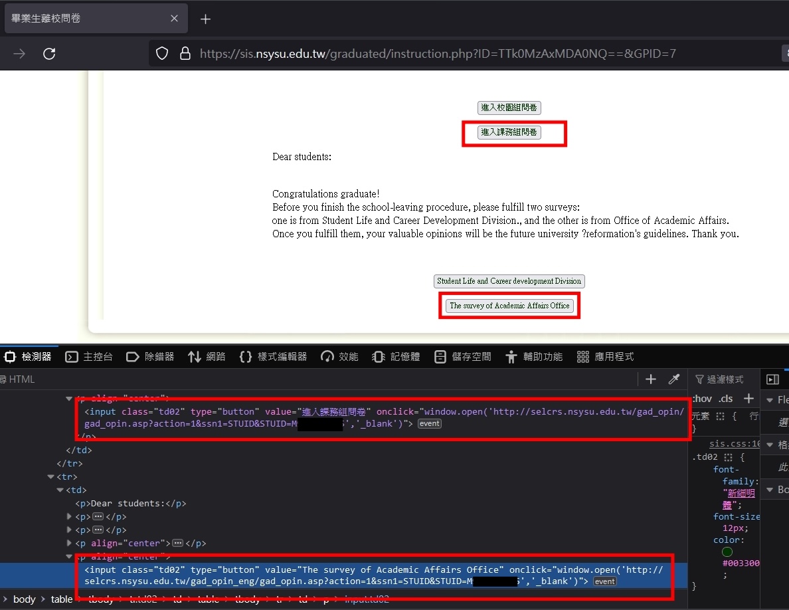
Task: Click the 新細明體 font-family value
Action: click(x=739, y=499)
